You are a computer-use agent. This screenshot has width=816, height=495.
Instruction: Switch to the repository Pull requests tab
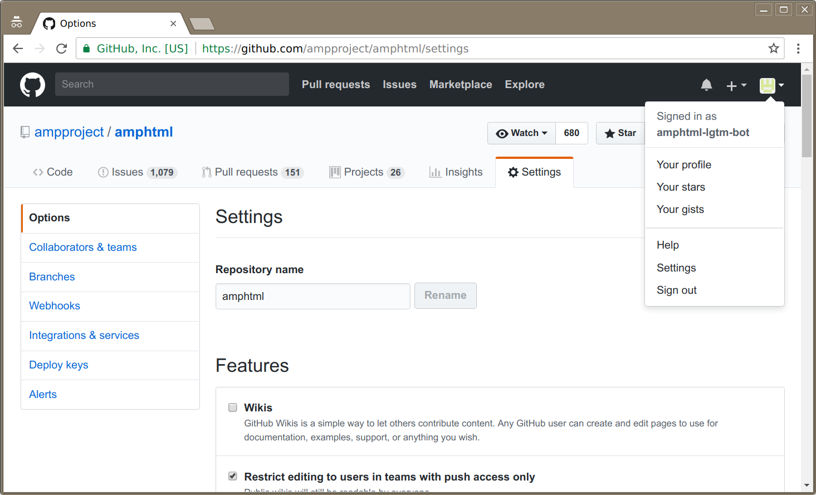253,172
